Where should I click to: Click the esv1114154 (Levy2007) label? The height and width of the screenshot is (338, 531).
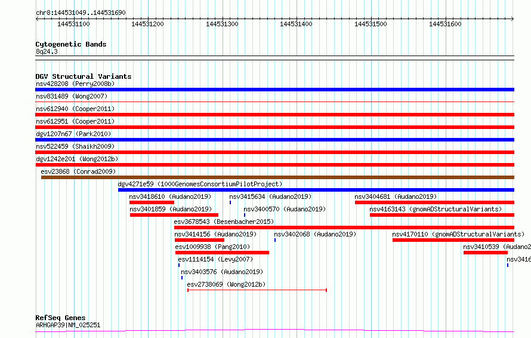(215, 259)
